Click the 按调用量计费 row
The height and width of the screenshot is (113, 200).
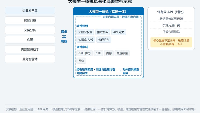[x=171, y=25]
